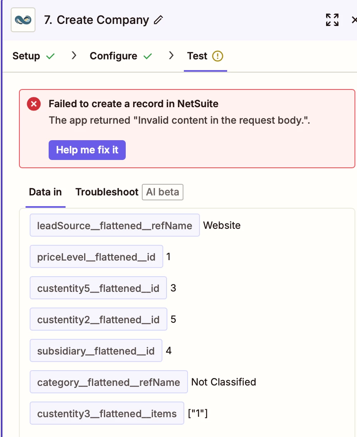357x437 pixels.
Task: Click the category__flattened__refName field label
Action: 109,382
